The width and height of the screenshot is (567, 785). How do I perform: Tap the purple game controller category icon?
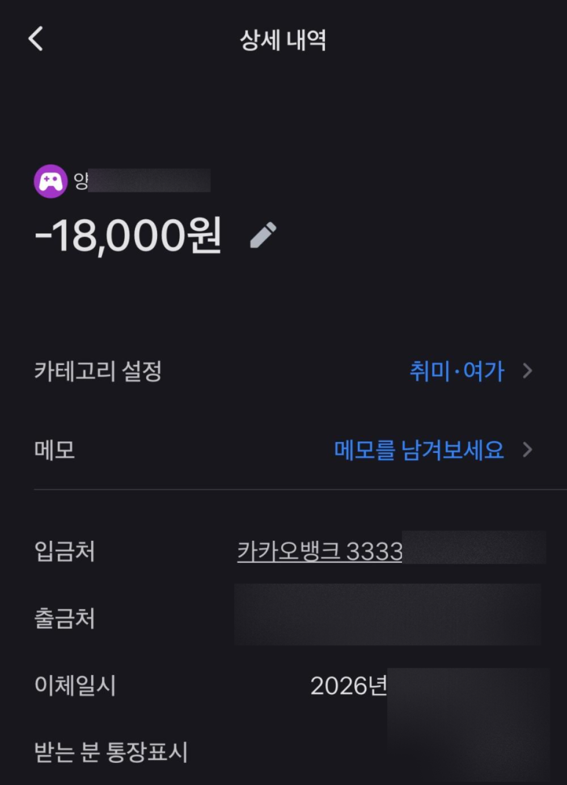tap(50, 181)
